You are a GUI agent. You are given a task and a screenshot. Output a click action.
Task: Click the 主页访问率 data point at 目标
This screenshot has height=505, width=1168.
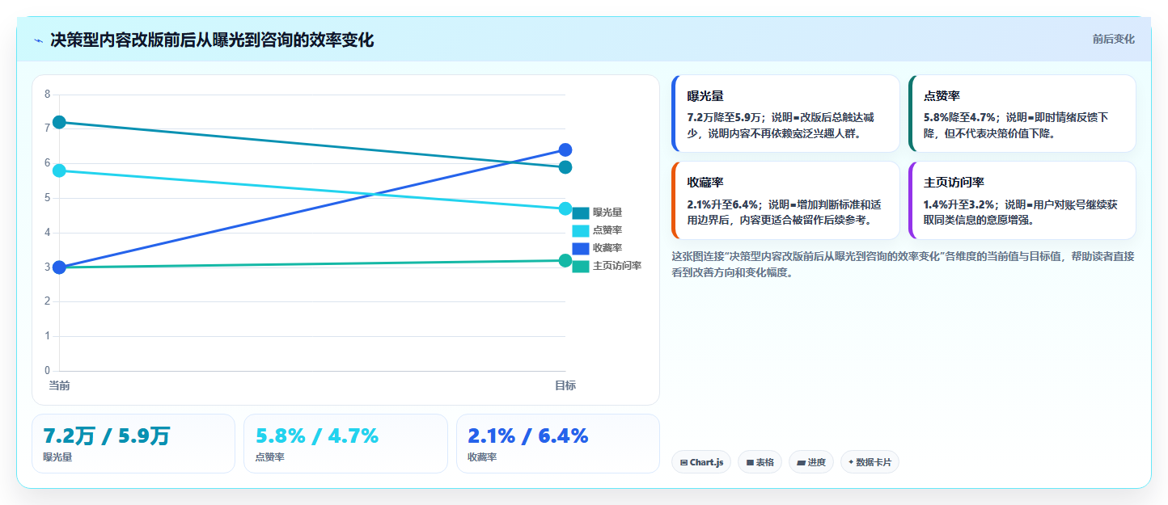click(x=565, y=260)
